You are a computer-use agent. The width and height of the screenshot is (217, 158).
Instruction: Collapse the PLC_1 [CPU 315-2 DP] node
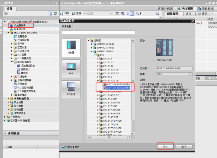coord(8,33)
